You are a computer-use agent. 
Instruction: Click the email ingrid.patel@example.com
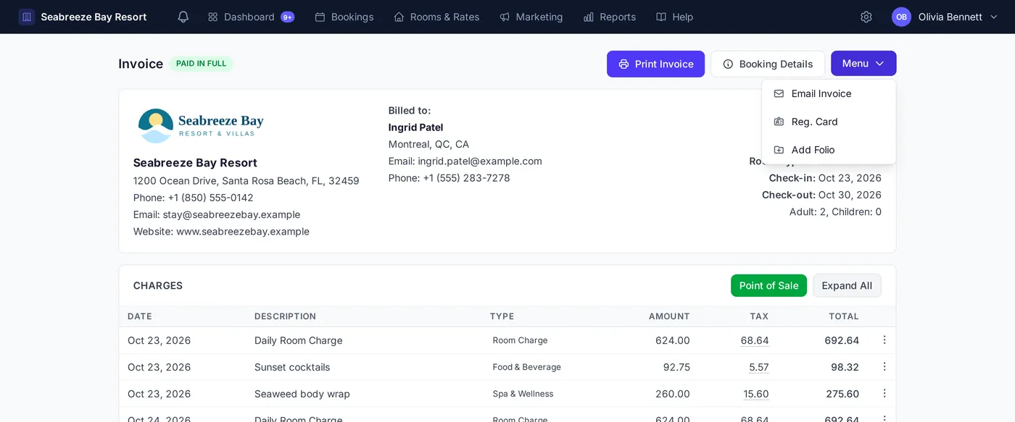click(x=480, y=161)
